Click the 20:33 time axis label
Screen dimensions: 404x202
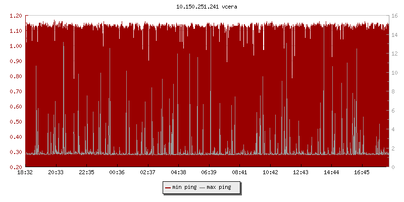coord(56,173)
